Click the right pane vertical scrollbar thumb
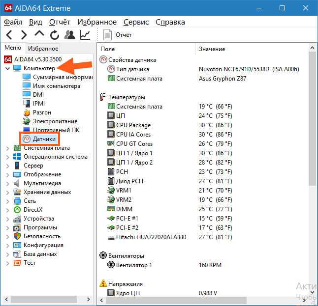 [312, 118]
